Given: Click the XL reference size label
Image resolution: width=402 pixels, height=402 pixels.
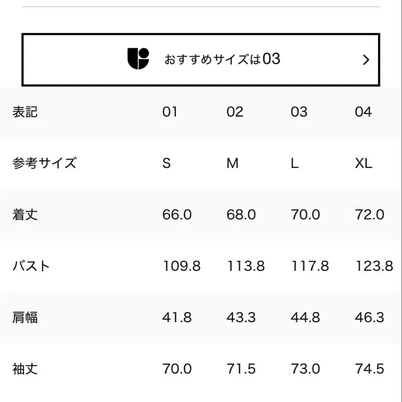Looking at the screenshot, I should tap(363, 163).
